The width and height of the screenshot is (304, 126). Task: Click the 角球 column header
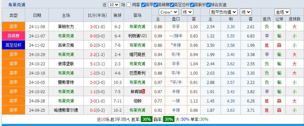pos(118,15)
